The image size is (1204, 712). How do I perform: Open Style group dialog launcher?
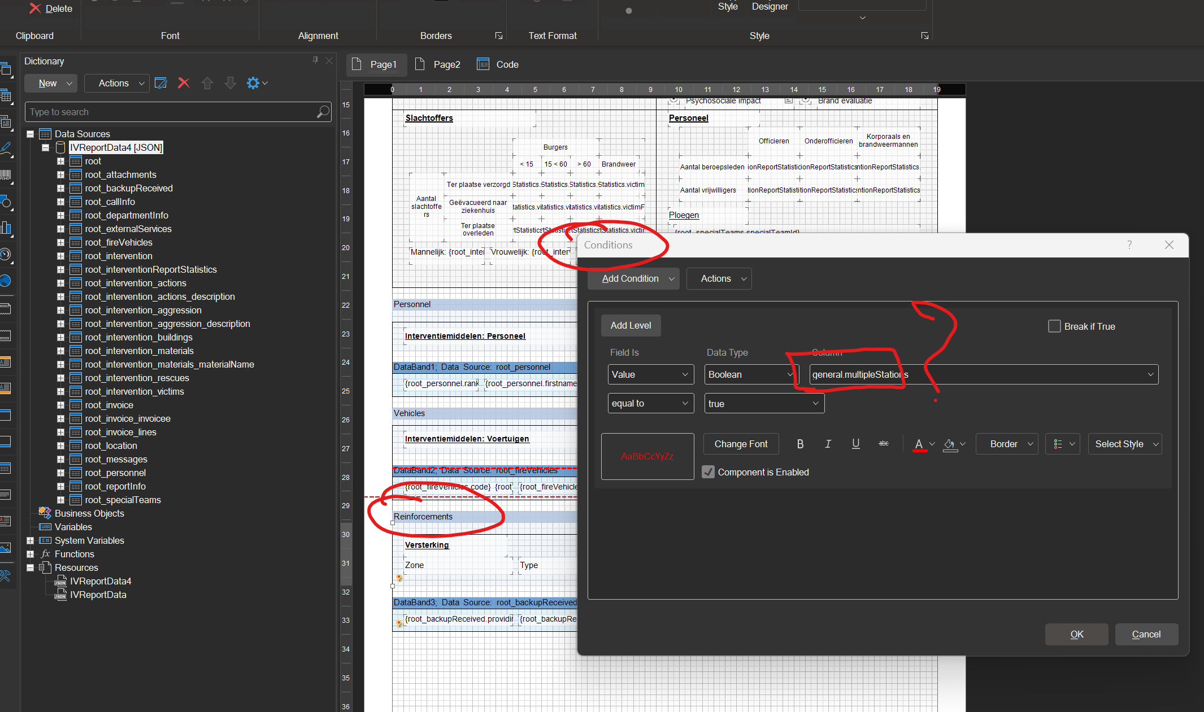pos(925,36)
